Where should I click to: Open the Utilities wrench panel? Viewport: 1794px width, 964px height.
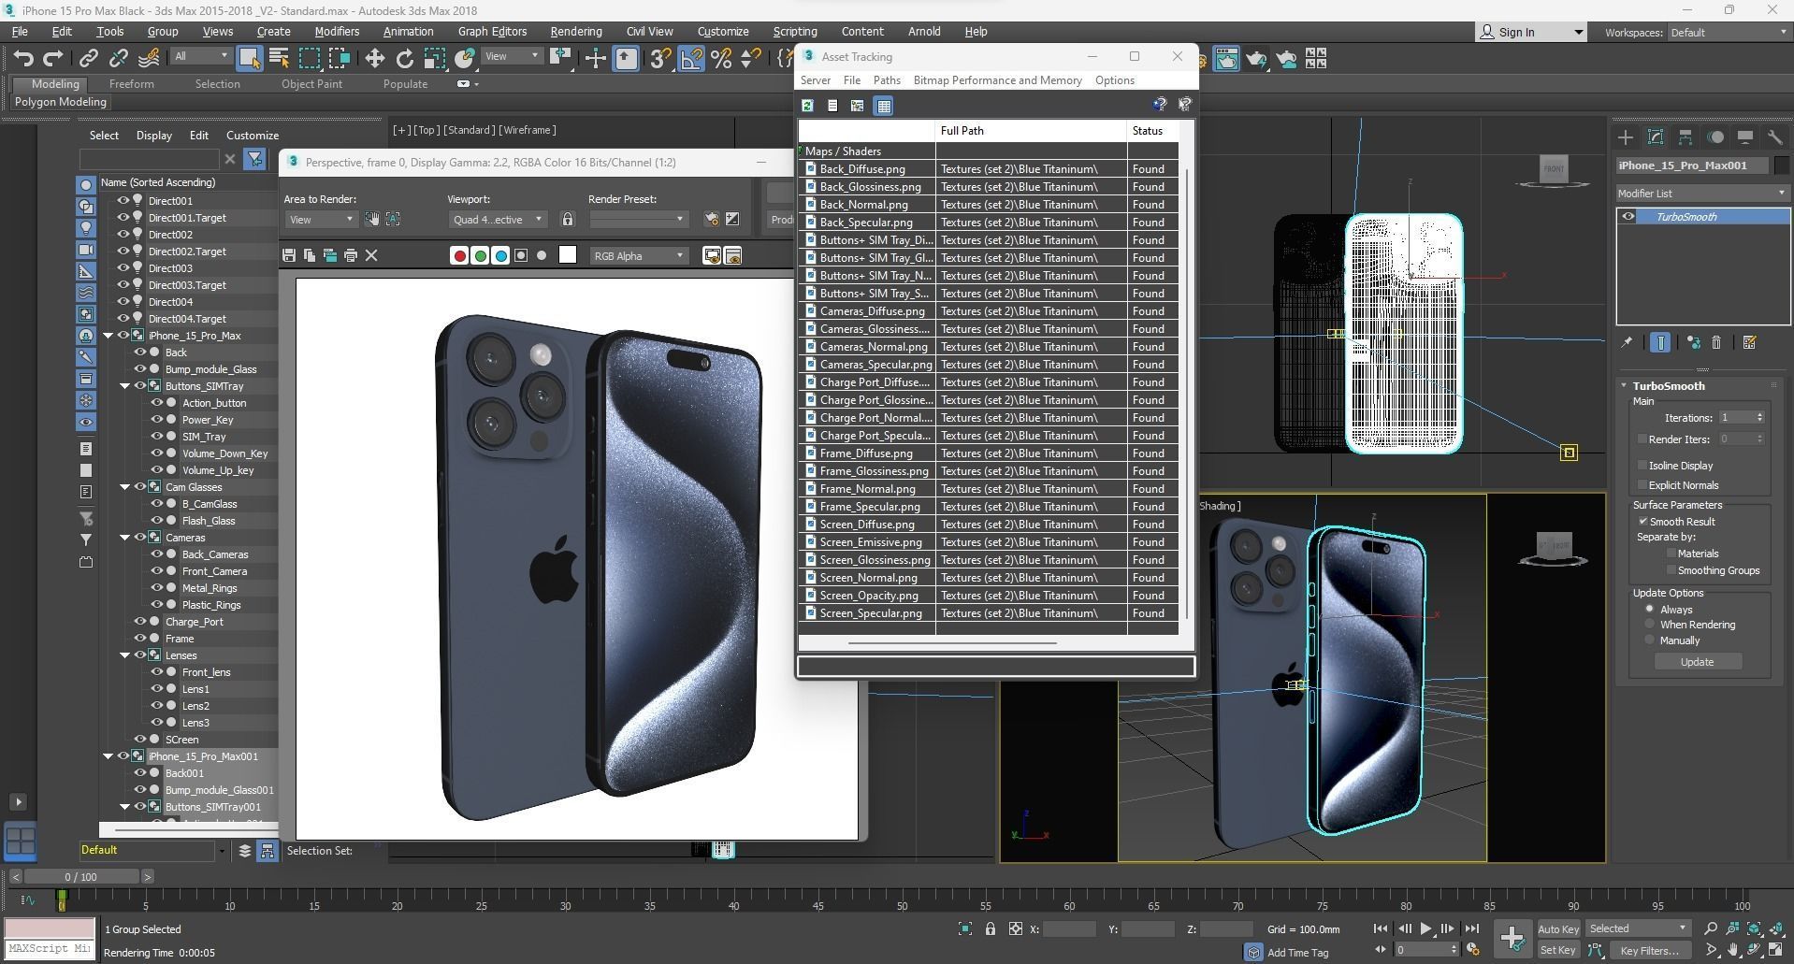[x=1775, y=137]
